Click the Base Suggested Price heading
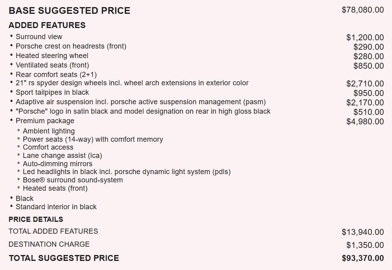 pyautogui.click(x=70, y=11)
